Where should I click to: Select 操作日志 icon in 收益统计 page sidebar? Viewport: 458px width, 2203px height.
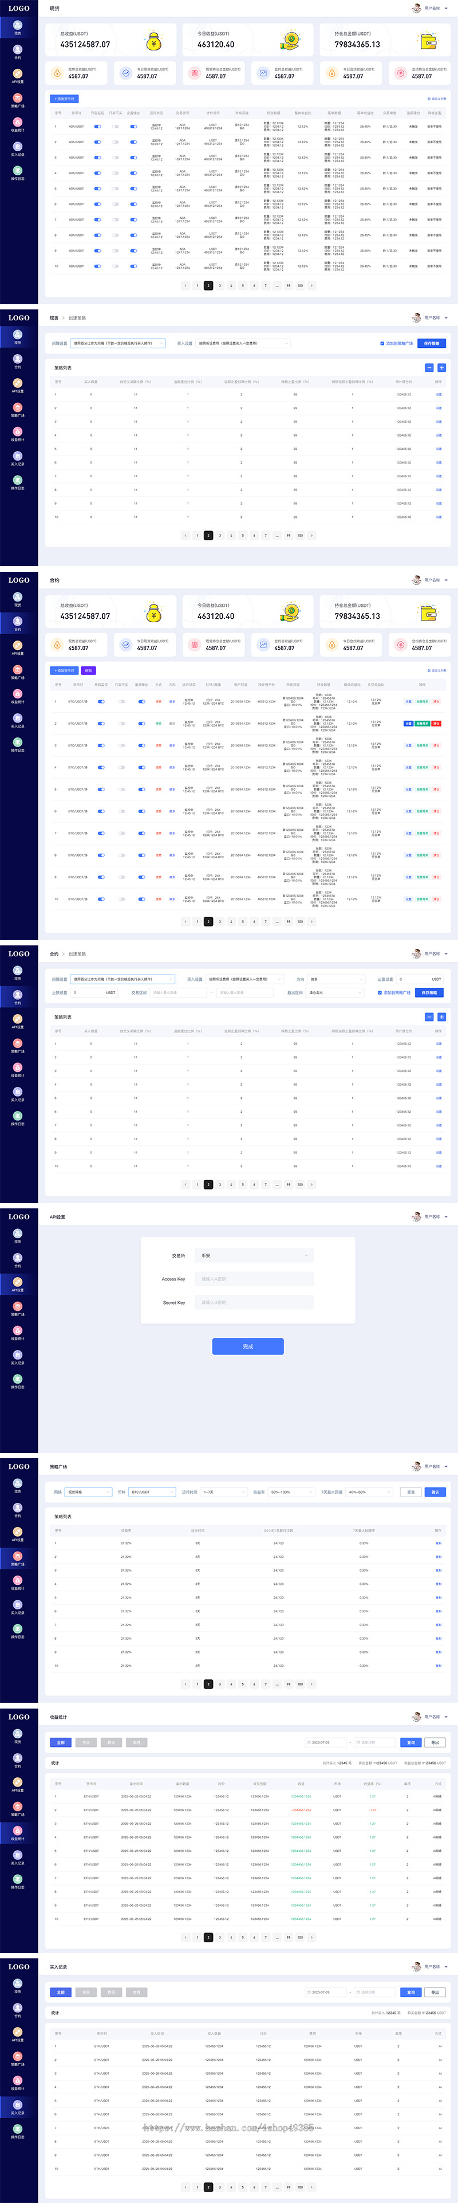coord(18,1879)
